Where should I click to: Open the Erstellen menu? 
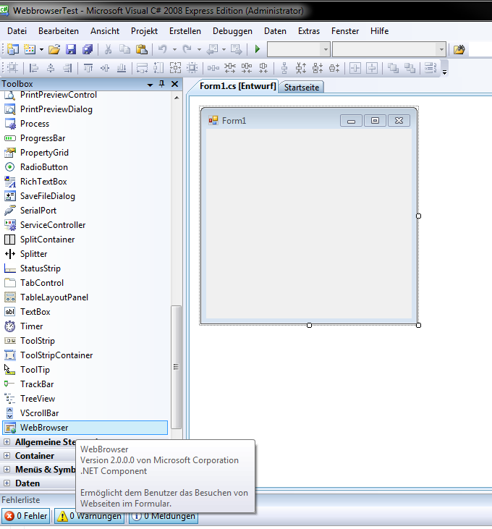pyautogui.click(x=185, y=31)
